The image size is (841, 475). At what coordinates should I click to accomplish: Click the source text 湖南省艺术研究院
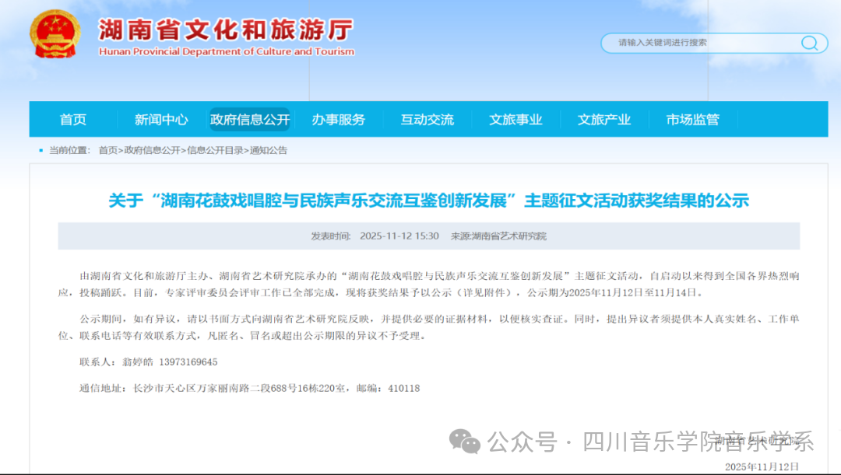click(x=509, y=236)
